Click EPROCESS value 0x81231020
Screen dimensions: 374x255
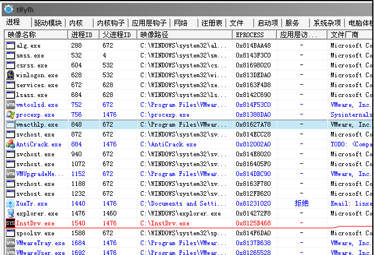tap(254, 203)
